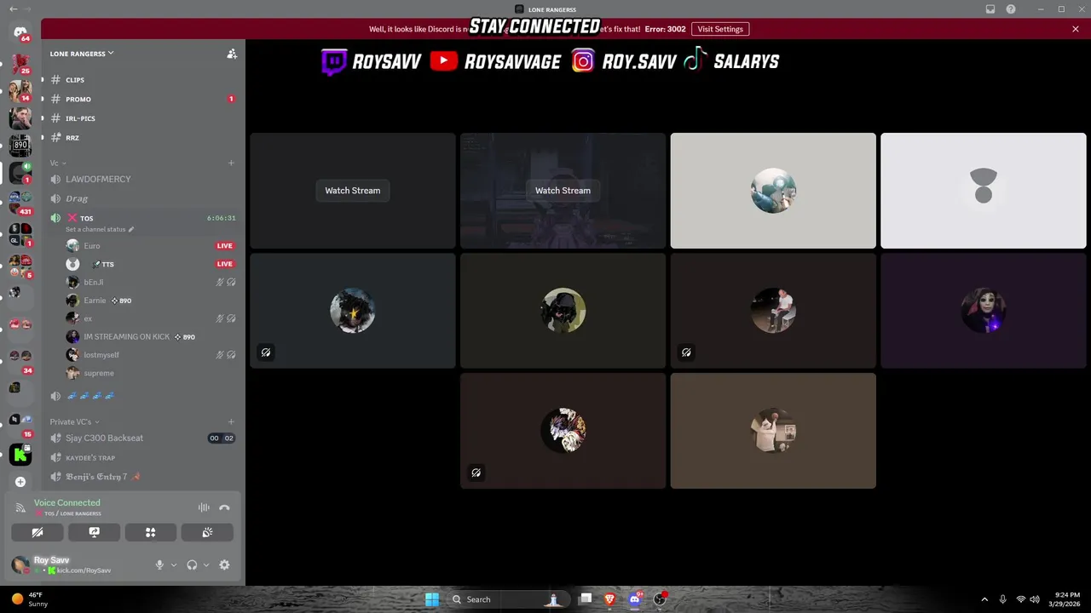This screenshot has width=1091, height=613.
Task: Open noise suppression waveform icon
Action: (x=204, y=507)
